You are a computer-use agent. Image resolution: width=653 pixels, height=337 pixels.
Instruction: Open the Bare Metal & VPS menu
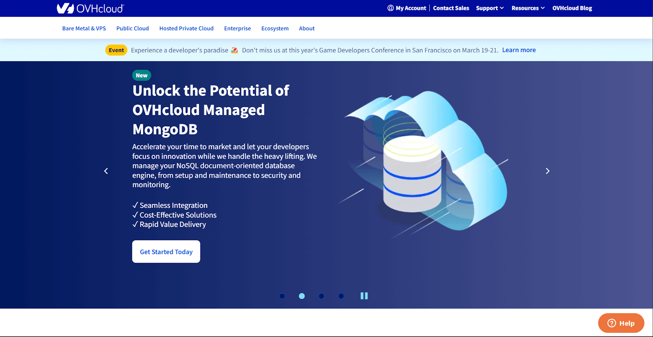click(84, 29)
